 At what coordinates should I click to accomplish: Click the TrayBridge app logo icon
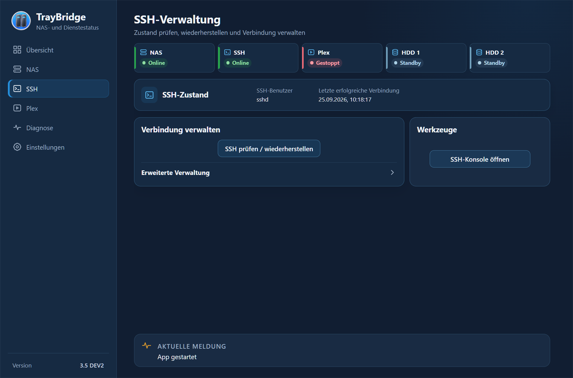21,21
